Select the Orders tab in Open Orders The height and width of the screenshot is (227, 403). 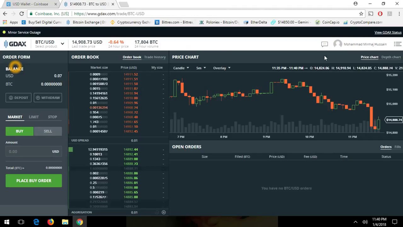(386, 147)
